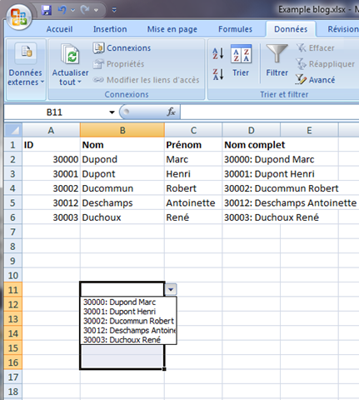Apply the Filtrer funnel filter
The width and height of the screenshot is (359, 400).
pos(277,61)
